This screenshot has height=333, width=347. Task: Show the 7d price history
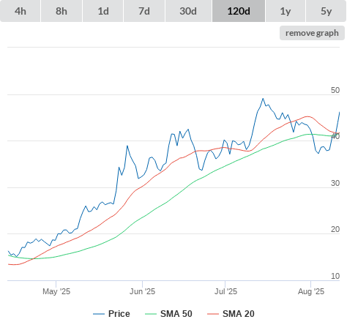[144, 11]
